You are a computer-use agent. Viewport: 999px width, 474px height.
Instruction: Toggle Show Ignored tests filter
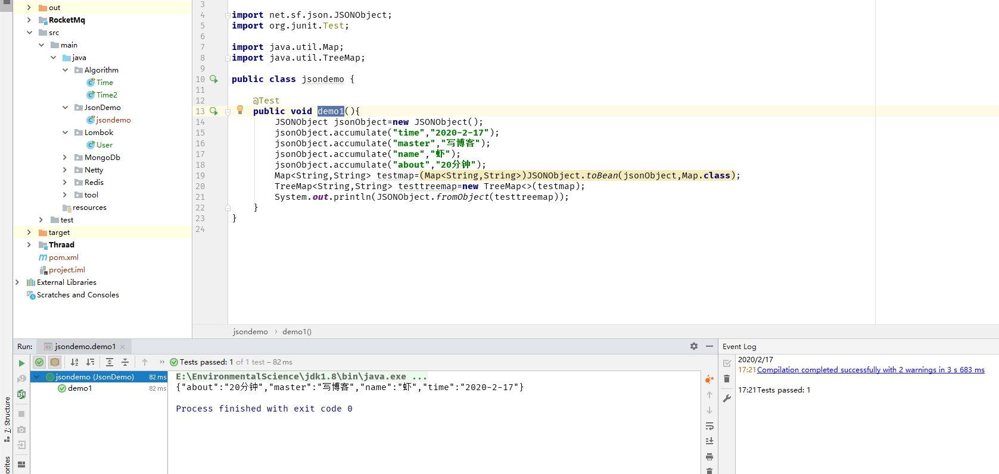pyautogui.click(x=55, y=362)
